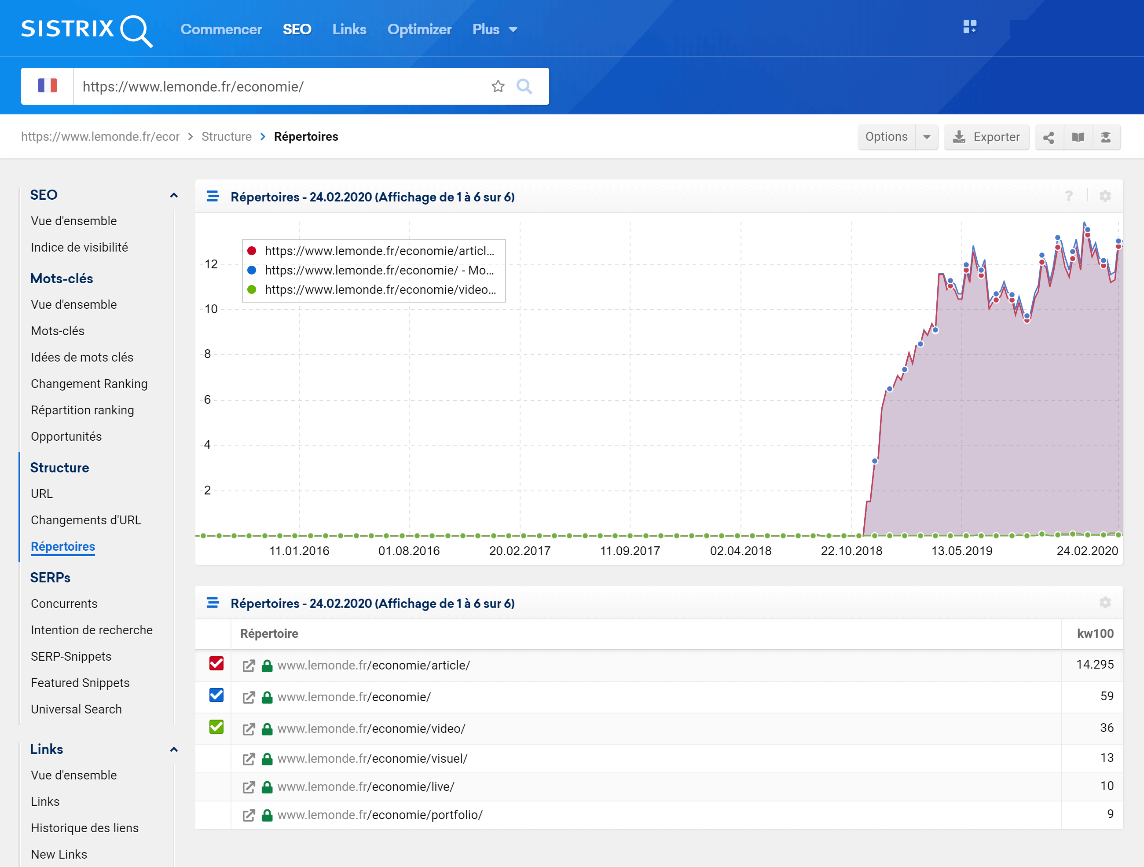Open the French flag country selector
The height and width of the screenshot is (867, 1144).
pos(47,86)
